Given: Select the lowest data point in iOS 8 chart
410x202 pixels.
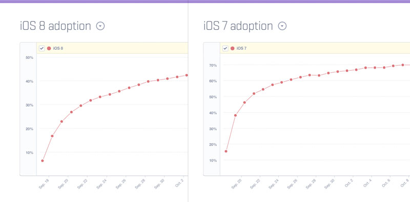Looking at the screenshot, I should pos(43,160).
